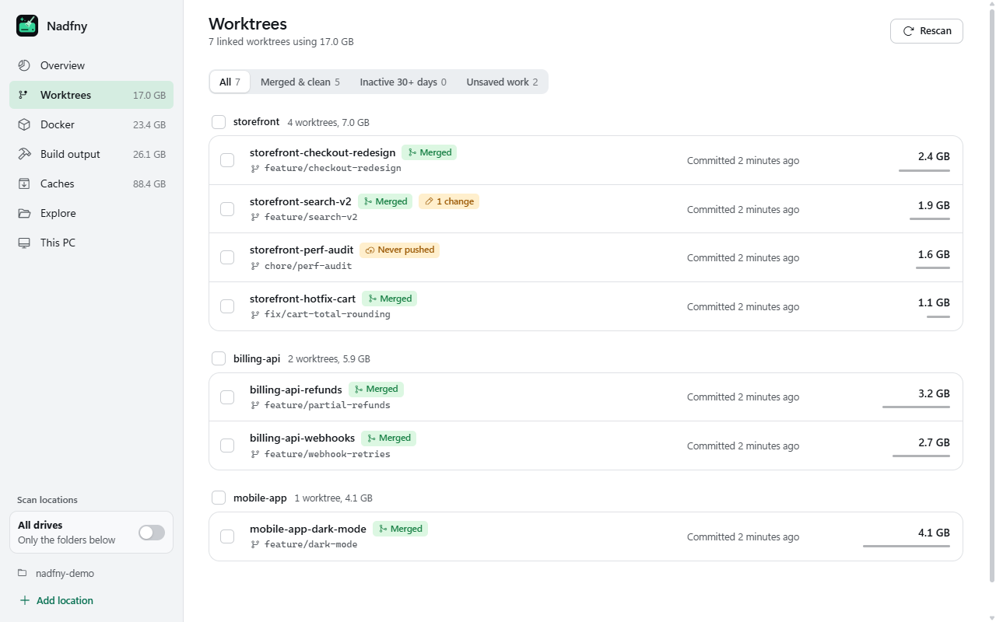Screen dimensions: 996x622
Task: Click branch icon beside feature/dark-mode
Action: (255, 544)
